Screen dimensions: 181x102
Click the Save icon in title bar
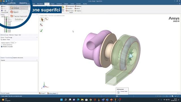point(6,1)
